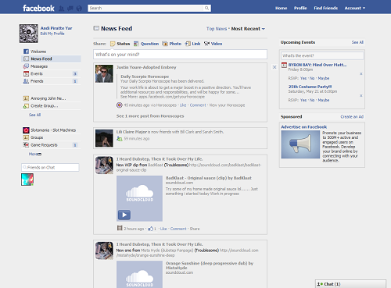
Task: Share the BadKlaat Original sauce post
Action: click(x=195, y=229)
